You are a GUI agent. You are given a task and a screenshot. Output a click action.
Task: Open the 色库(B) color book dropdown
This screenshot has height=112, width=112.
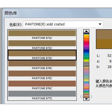coord(63,24)
